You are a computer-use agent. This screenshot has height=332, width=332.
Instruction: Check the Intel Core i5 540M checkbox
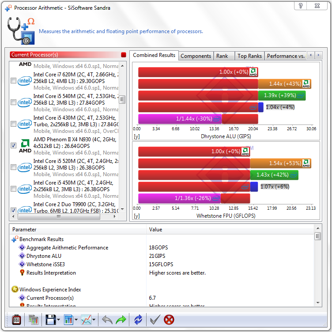pos(13,102)
